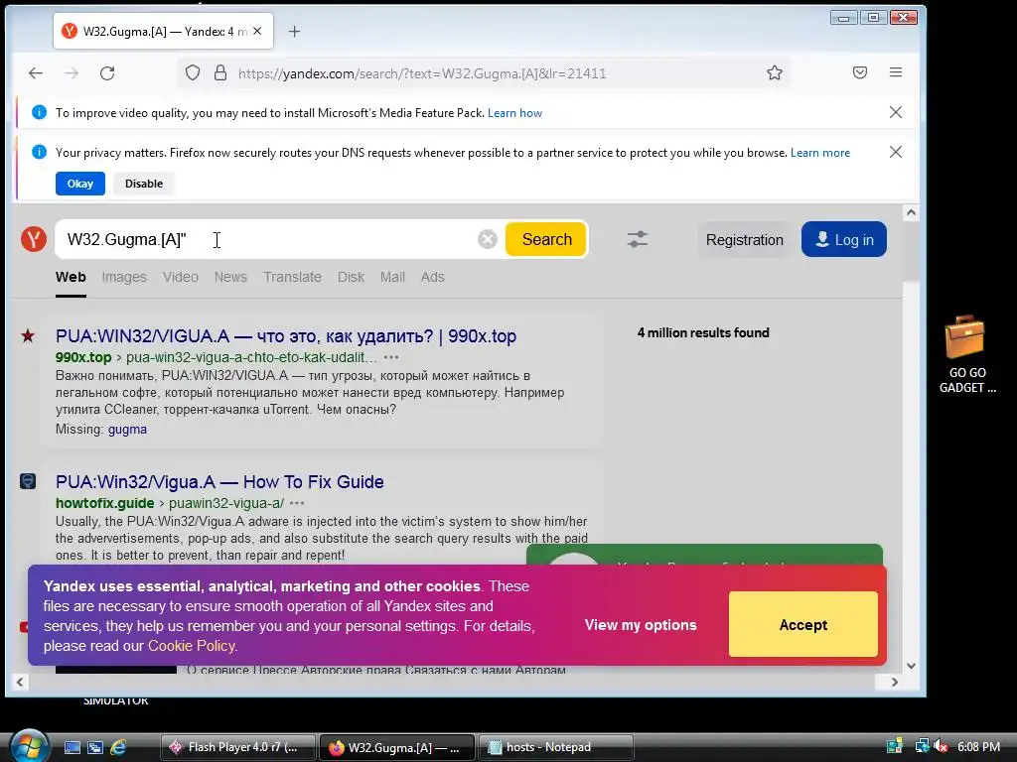Open more options dots for howtofix.guide result

tap(297, 503)
